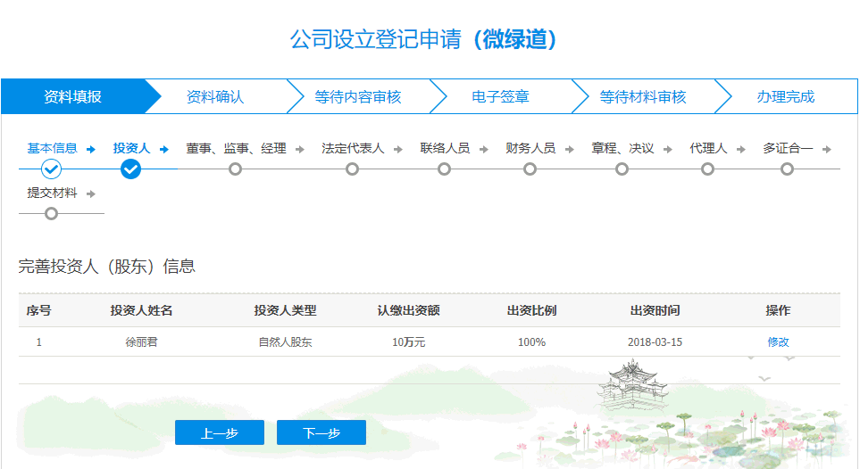The height and width of the screenshot is (469, 860).
Task: Open the 代理人 sub-step label
Action: tap(708, 149)
